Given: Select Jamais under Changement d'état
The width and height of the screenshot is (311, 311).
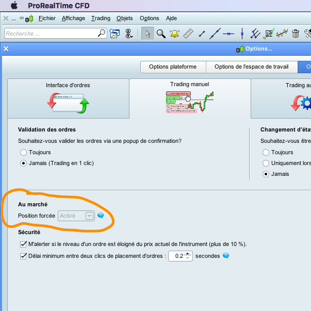Looking at the screenshot, I should pyautogui.click(x=266, y=174).
